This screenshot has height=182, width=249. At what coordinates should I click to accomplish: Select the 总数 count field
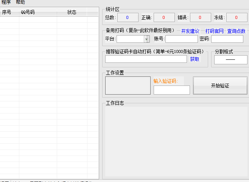tap(128, 17)
